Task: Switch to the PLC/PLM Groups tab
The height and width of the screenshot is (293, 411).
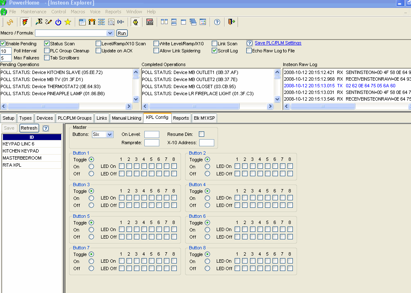Action: [75, 118]
